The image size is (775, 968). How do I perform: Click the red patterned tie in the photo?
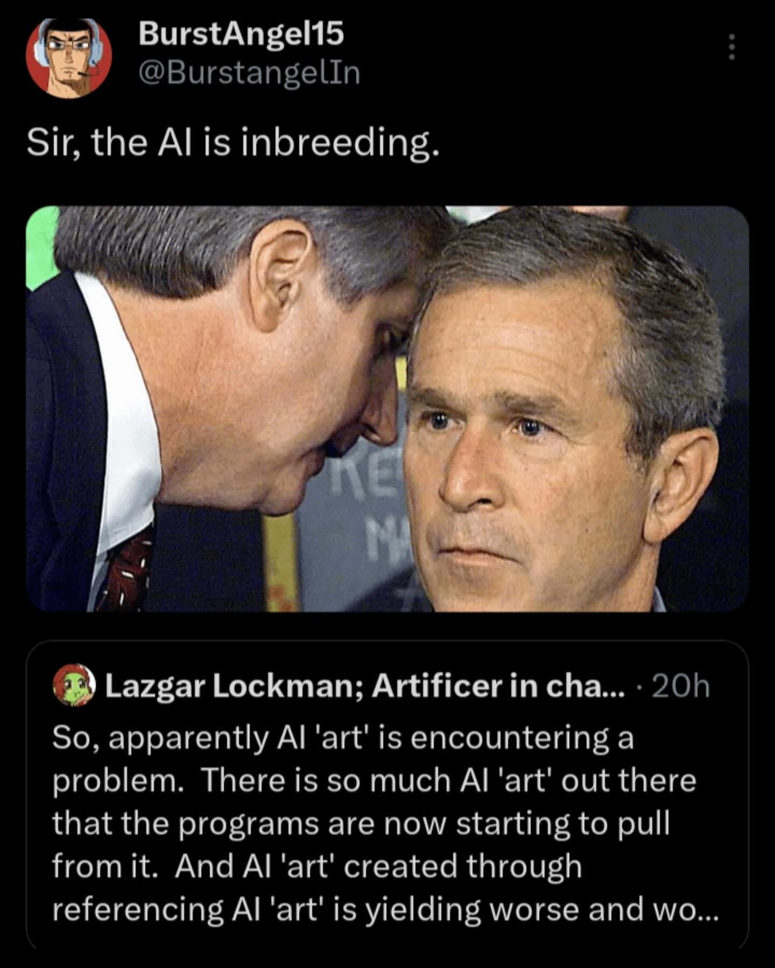tap(125, 570)
